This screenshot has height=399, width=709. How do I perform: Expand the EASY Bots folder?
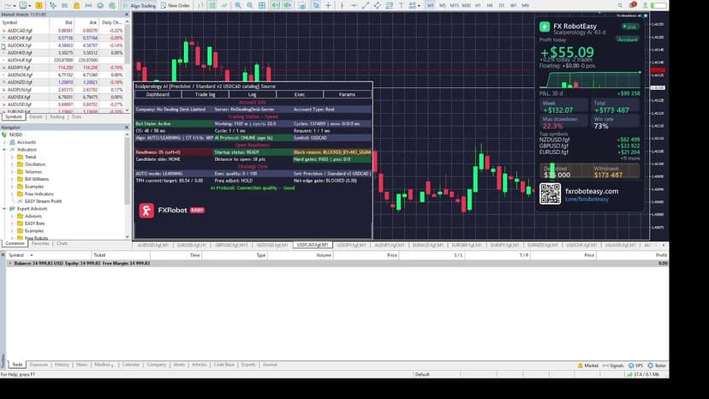pos(12,223)
